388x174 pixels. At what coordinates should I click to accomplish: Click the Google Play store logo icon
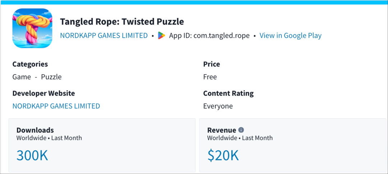pyautogui.click(x=162, y=36)
